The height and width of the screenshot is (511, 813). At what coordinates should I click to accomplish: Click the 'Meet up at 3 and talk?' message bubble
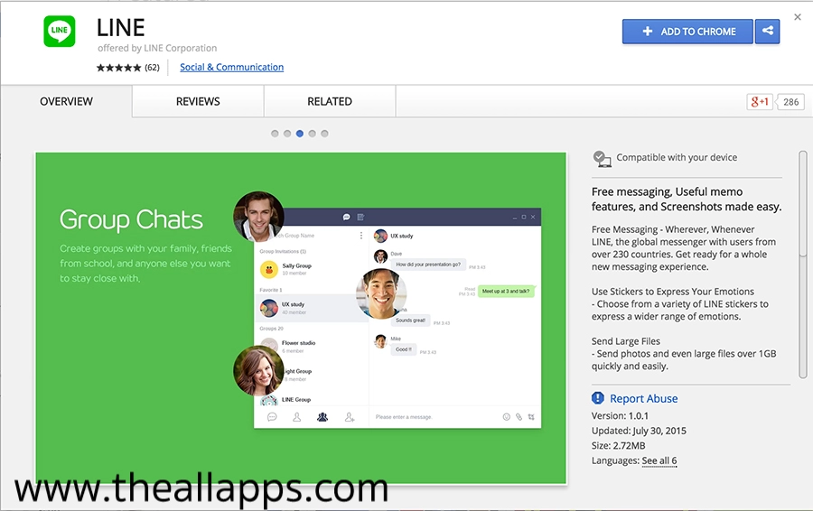tap(506, 292)
